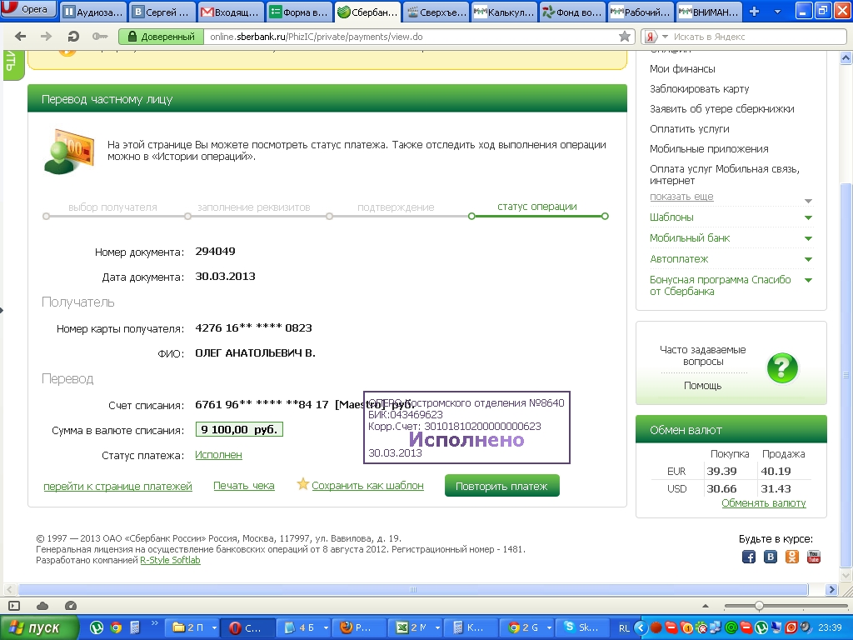Click 'Заблокировать карту' sidebar link
Screen dimensions: 853x640
(699, 88)
